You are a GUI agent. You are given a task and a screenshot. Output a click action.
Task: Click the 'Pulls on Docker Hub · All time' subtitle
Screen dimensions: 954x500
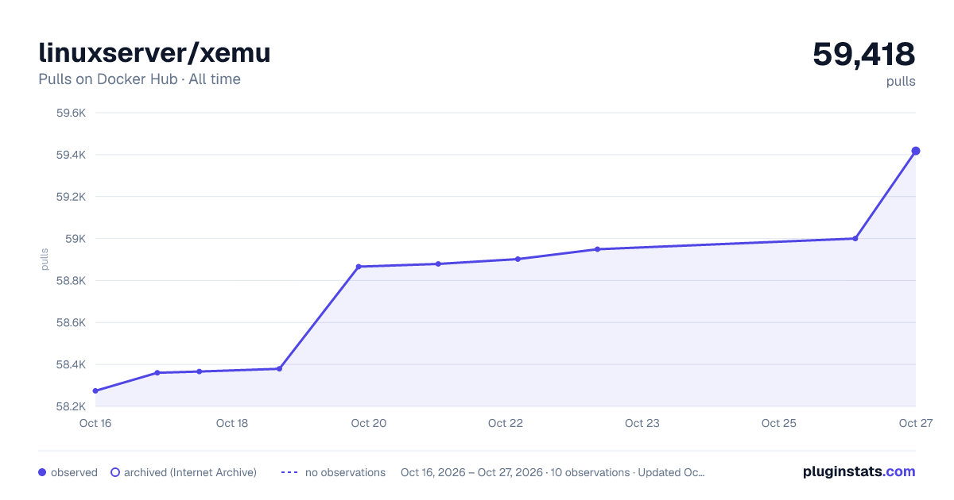coord(139,79)
